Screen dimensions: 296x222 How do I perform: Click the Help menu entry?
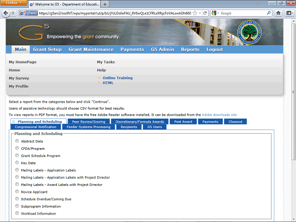click(x=101, y=70)
